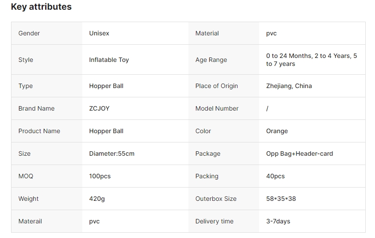Click the Opp Bag+Header-card package value
Screen dimensions: 375x238
pyautogui.click(x=299, y=154)
